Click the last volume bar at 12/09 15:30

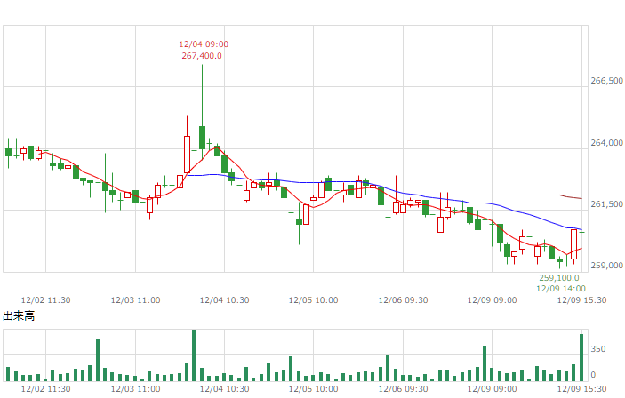click(581, 358)
